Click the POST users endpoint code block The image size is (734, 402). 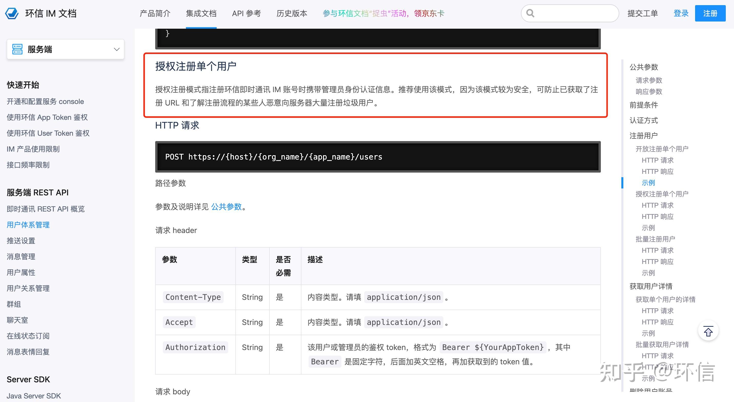click(x=378, y=157)
